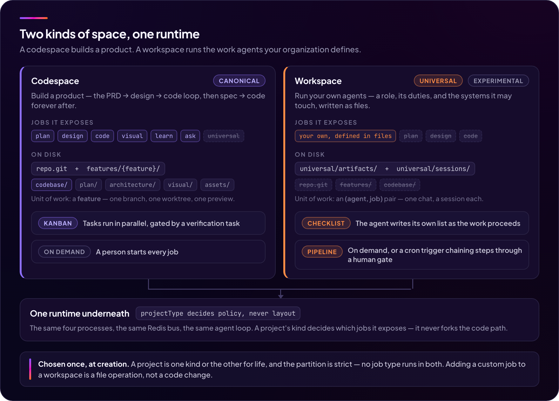Click the struck-through 'universal' chip
559x401 pixels.
click(x=224, y=136)
